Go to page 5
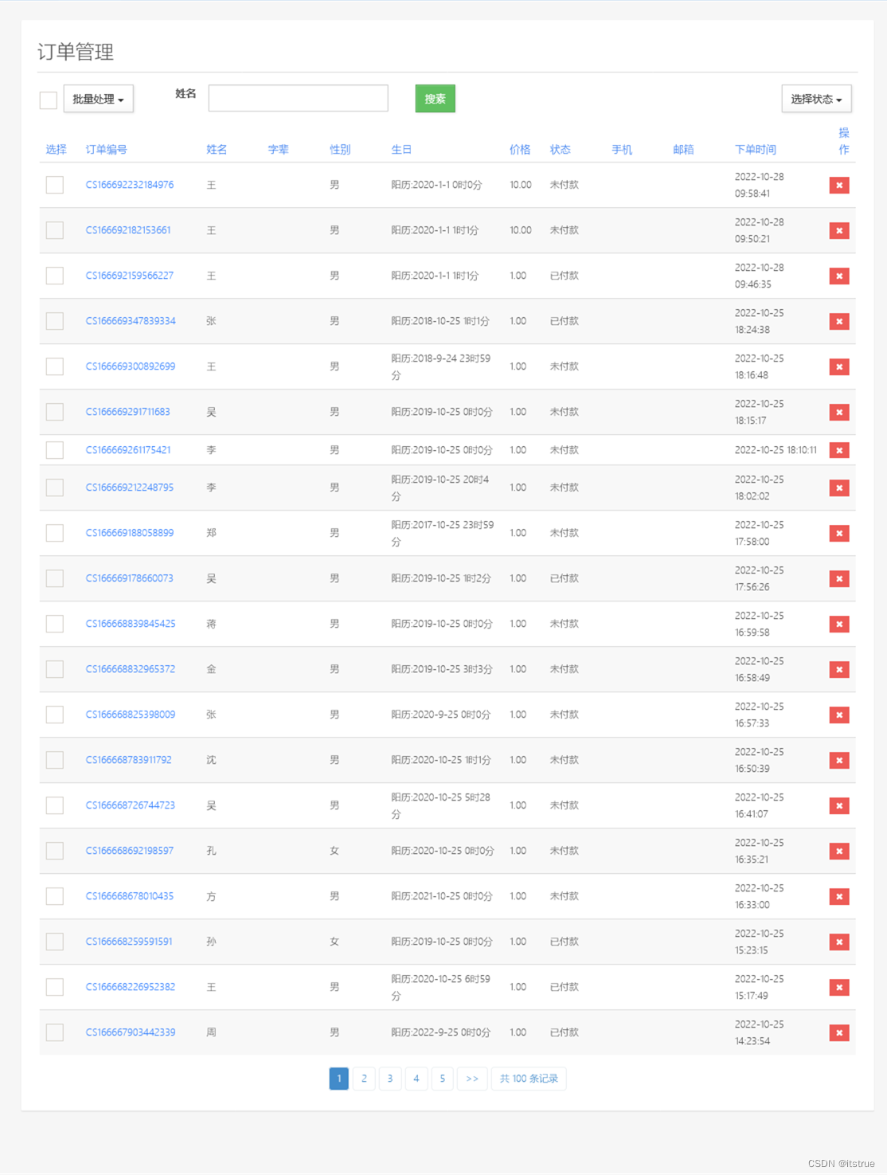 [443, 1079]
